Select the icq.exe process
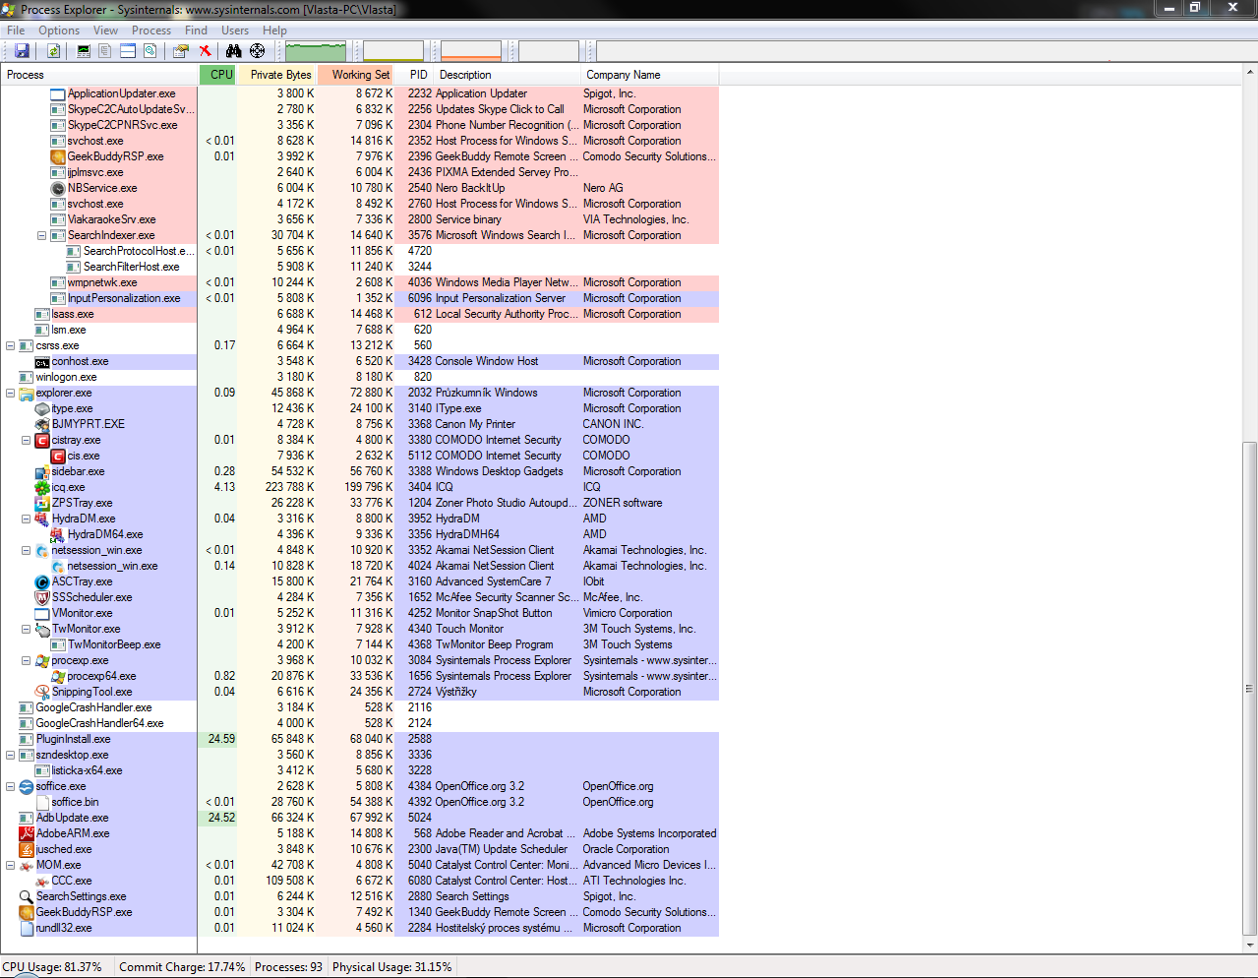 pos(68,487)
